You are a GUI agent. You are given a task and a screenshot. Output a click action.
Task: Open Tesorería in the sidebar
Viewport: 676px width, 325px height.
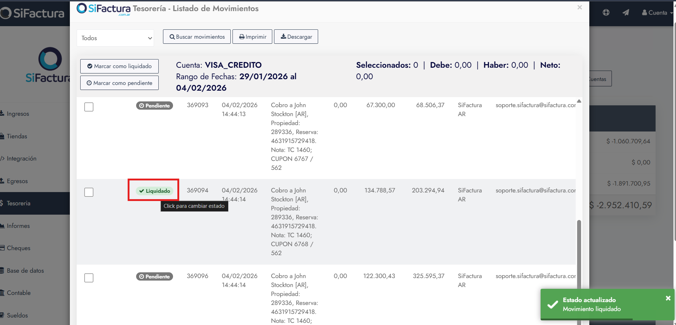19,203
